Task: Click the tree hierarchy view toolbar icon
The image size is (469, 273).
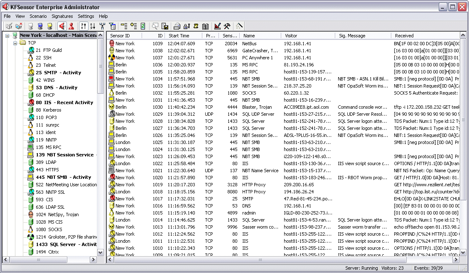Action: coord(102,26)
